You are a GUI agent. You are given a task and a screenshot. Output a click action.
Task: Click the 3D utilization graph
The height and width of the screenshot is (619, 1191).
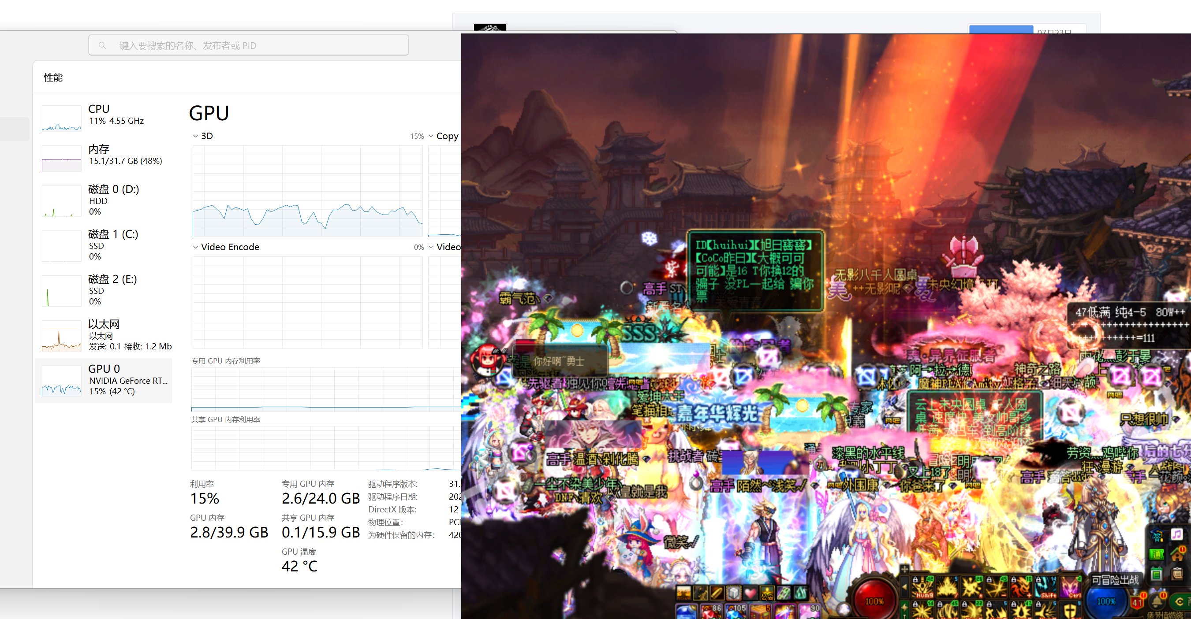pyautogui.click(x=307, y=191)
